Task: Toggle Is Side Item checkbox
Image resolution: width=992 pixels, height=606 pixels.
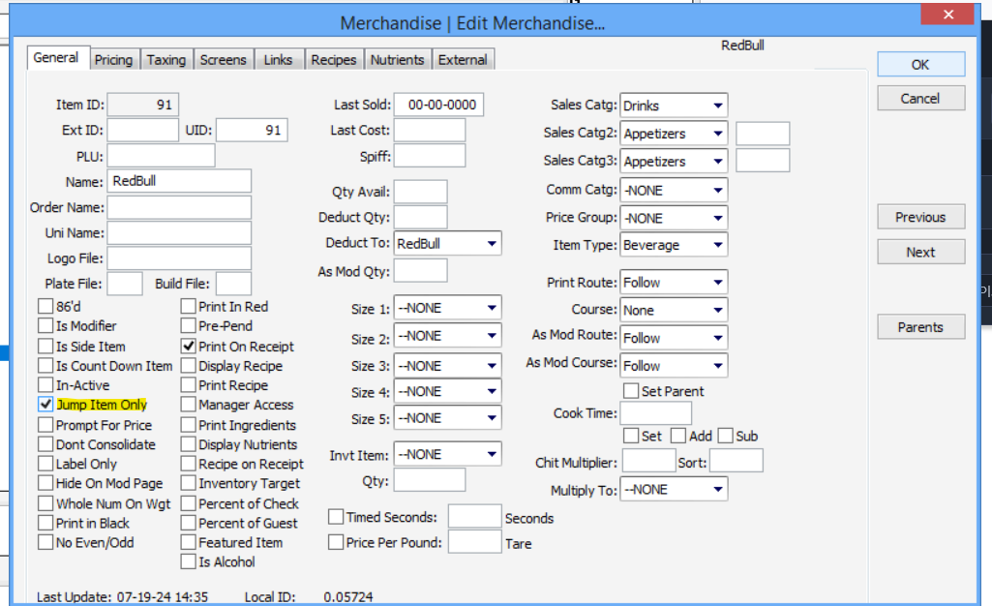Action: pyautogui.click(x=45, y=347)
